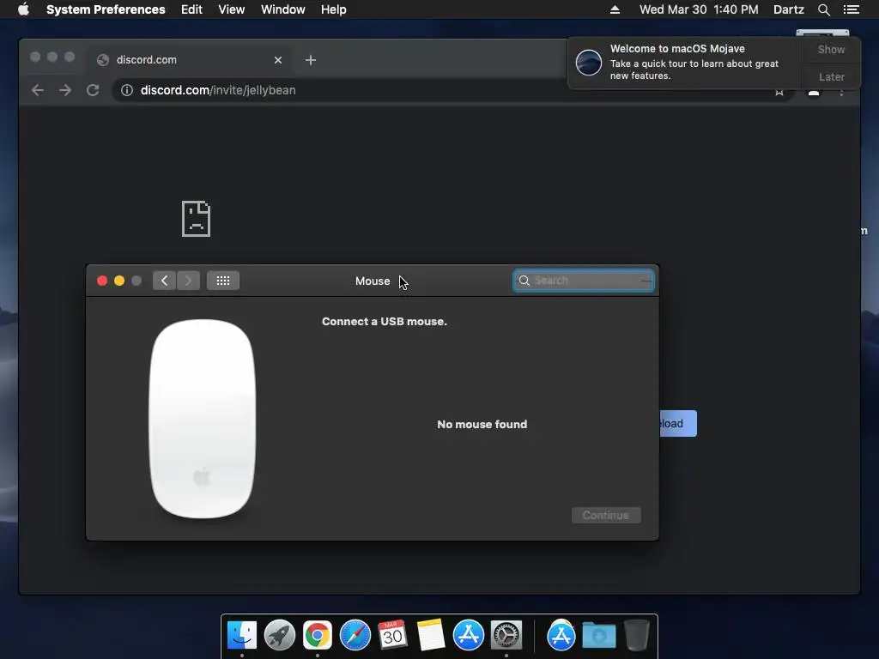Open the View menu

(x=232, y=9)
